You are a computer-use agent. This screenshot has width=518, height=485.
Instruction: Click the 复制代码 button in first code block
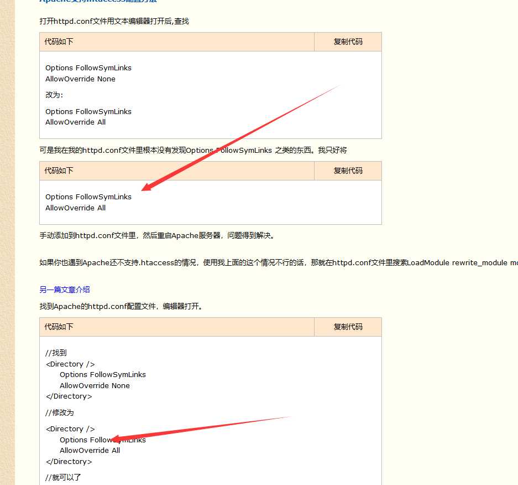347,41
